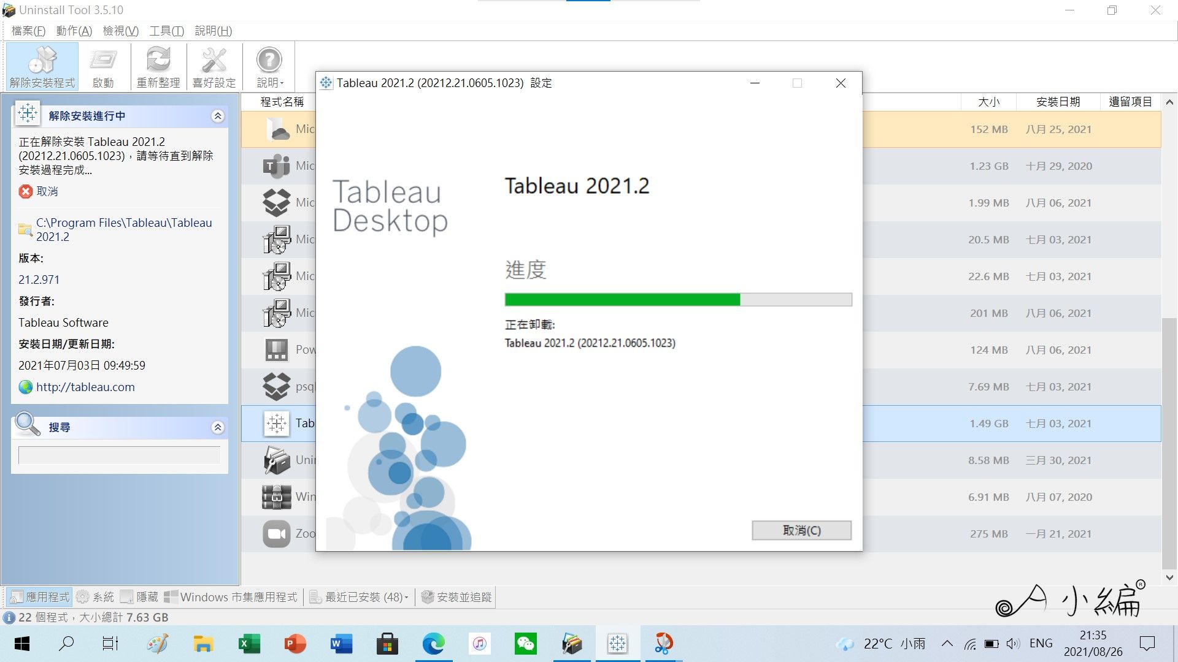Click the Tableau Software publisher value
This screenshot has height=662, width=1178.
pos(63,322)
